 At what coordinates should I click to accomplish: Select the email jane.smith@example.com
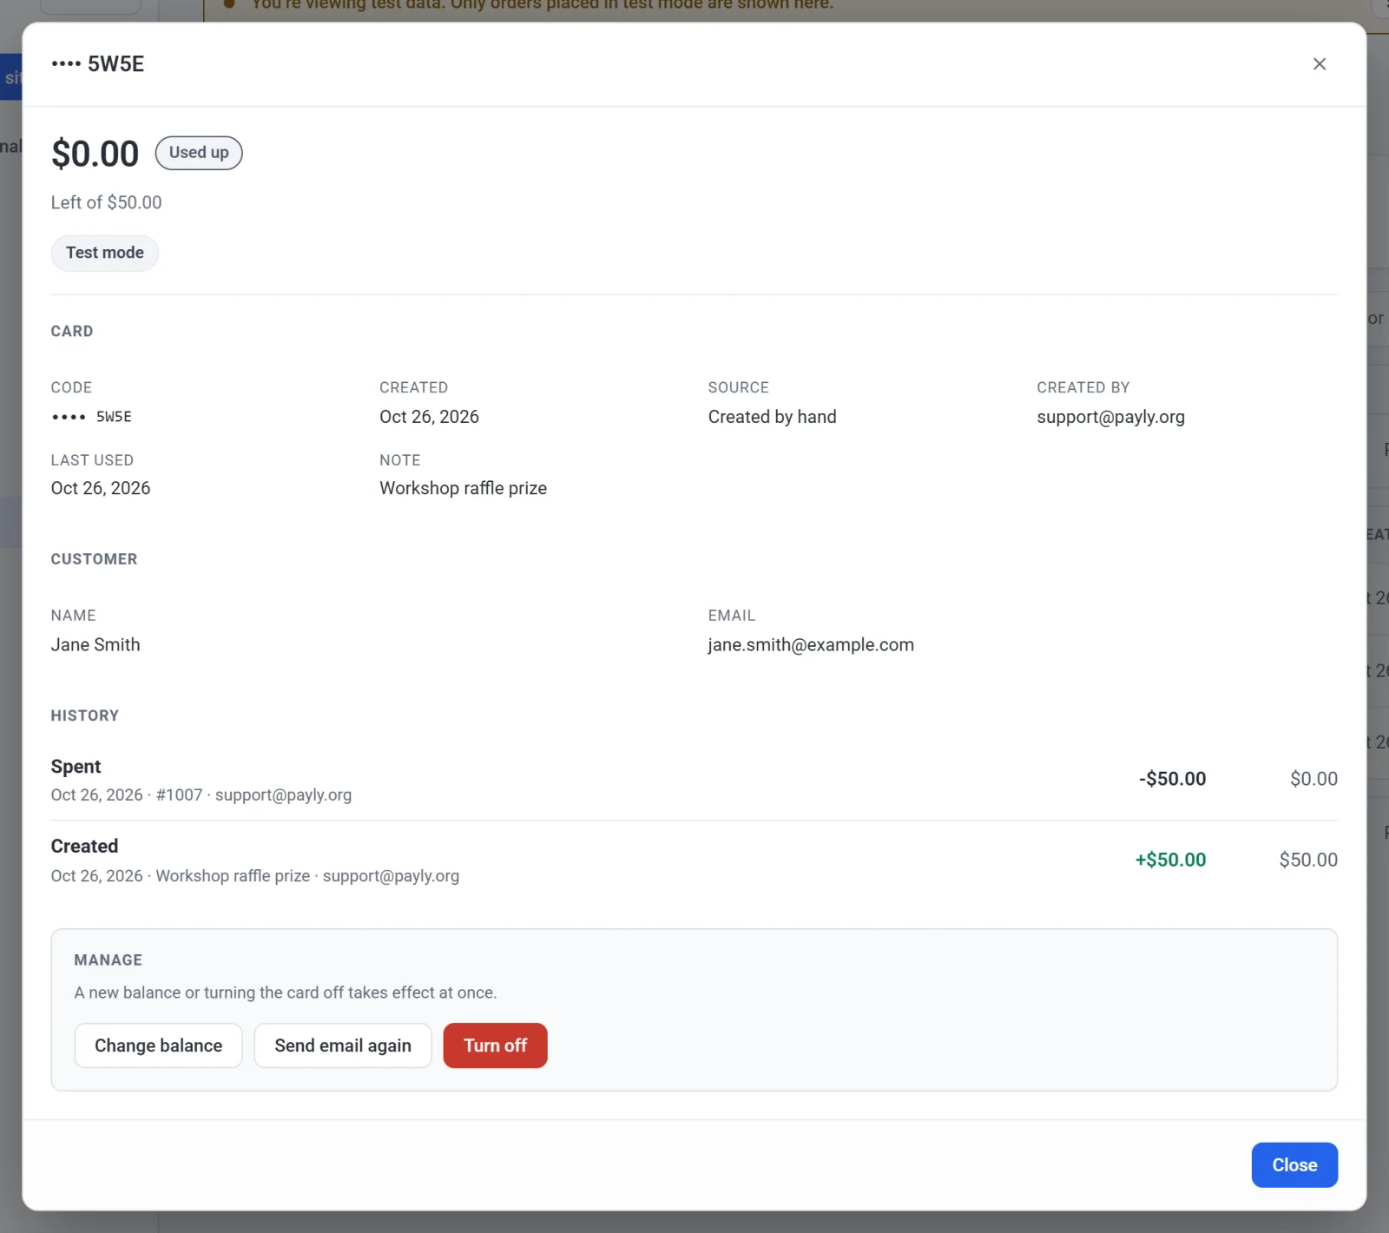(x=811, y=644)
